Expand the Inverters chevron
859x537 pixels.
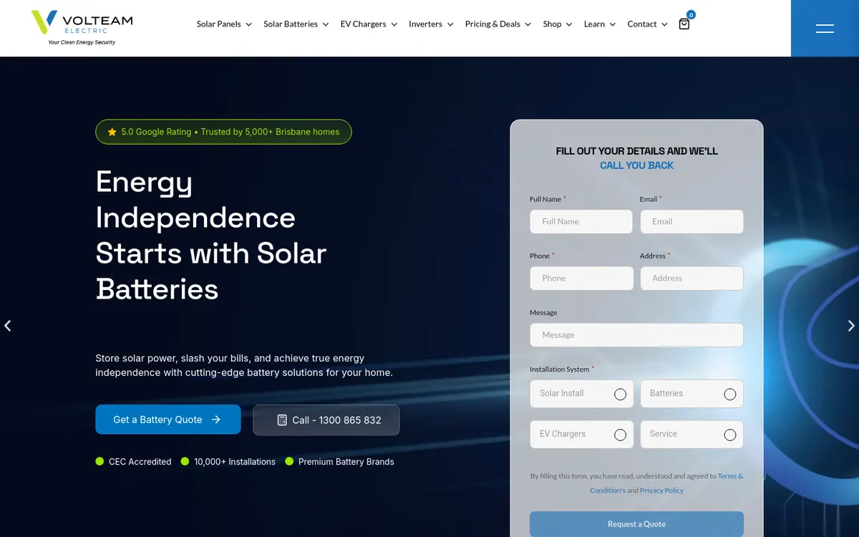(x=450, y=24)
